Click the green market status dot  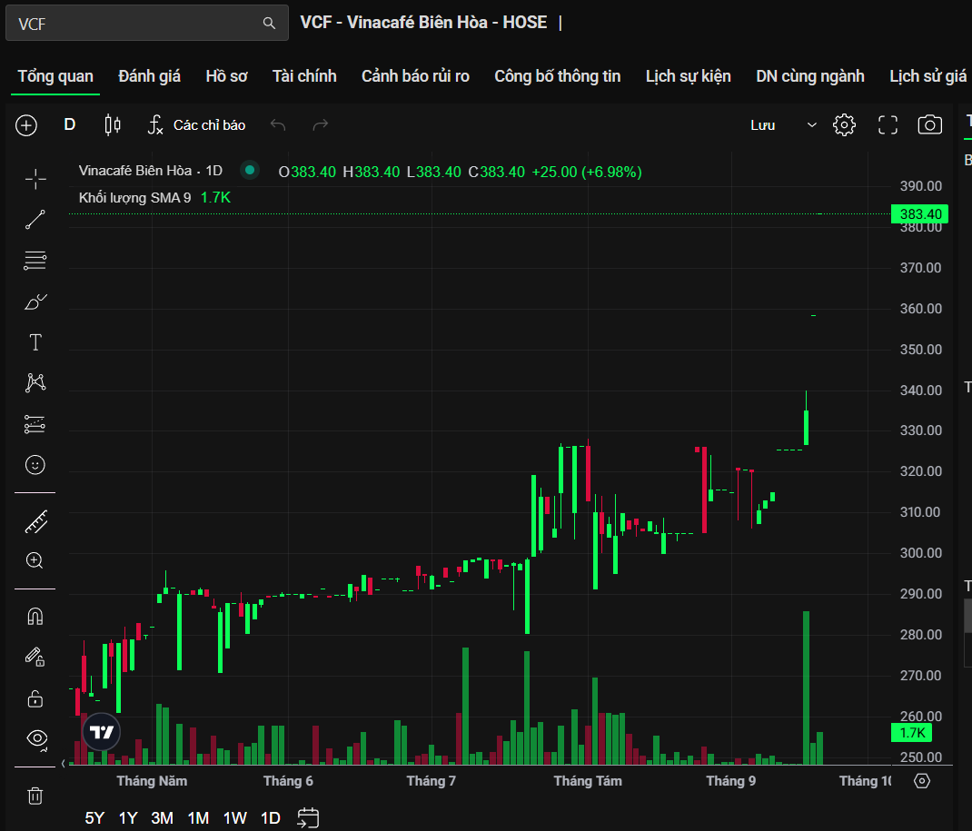249,170
